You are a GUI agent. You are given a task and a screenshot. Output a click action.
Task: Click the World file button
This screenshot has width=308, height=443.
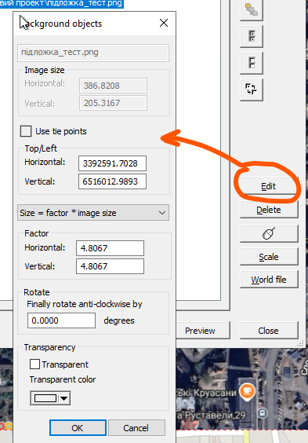tap(269, 280)
